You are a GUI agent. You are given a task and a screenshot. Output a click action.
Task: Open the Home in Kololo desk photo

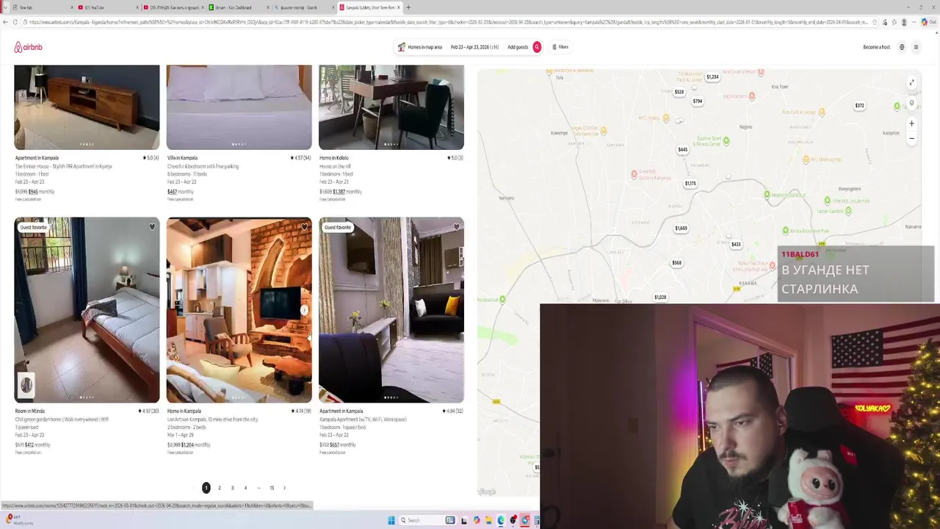pyautogui.click(x=391, y=107)
